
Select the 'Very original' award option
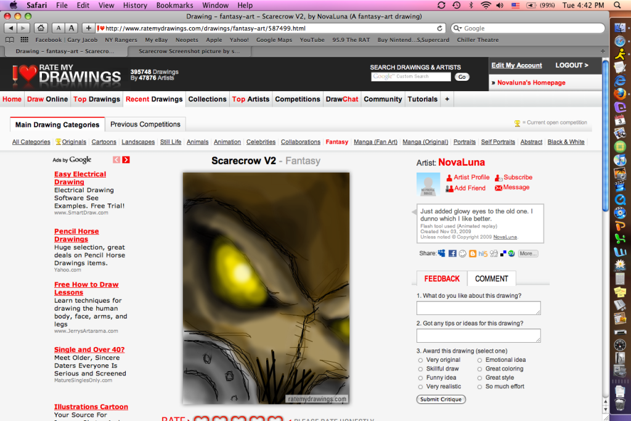[420, 360]
